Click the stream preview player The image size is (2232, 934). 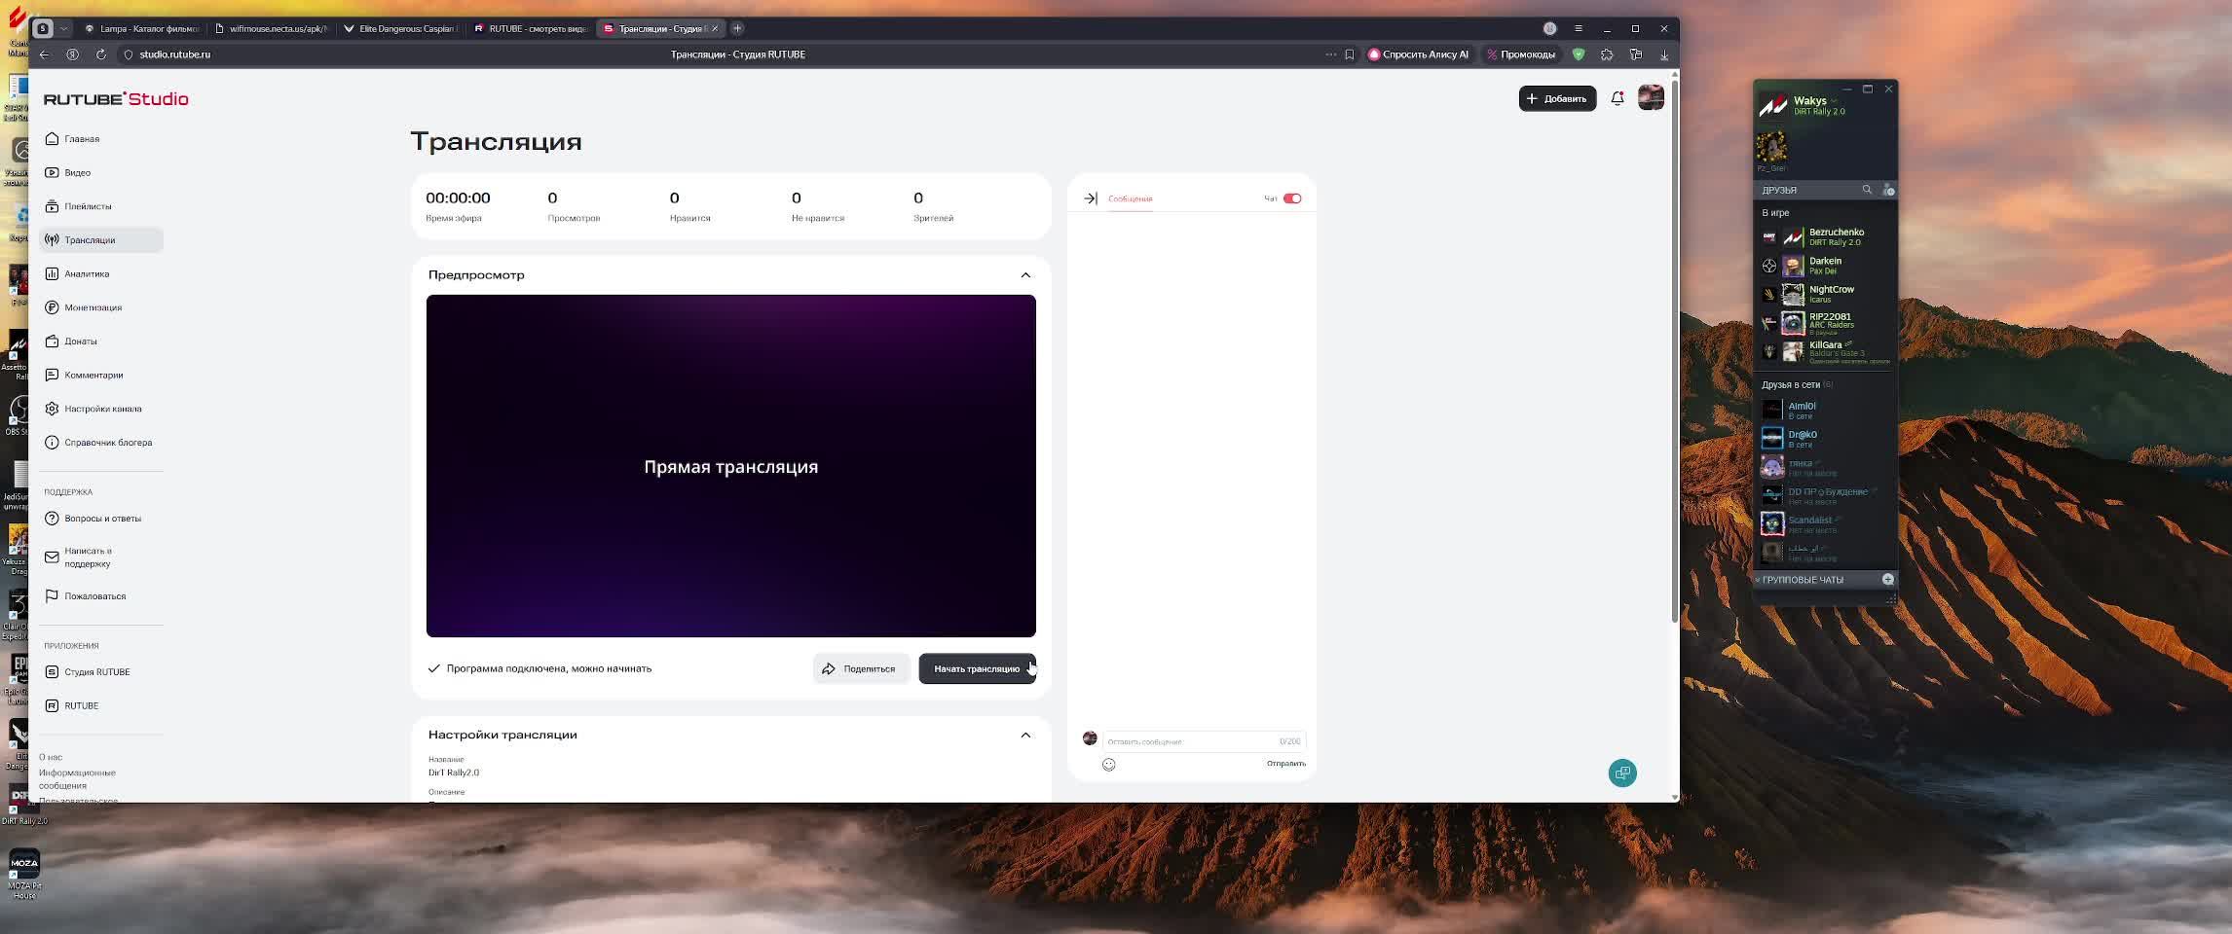(x=731, y=466)
